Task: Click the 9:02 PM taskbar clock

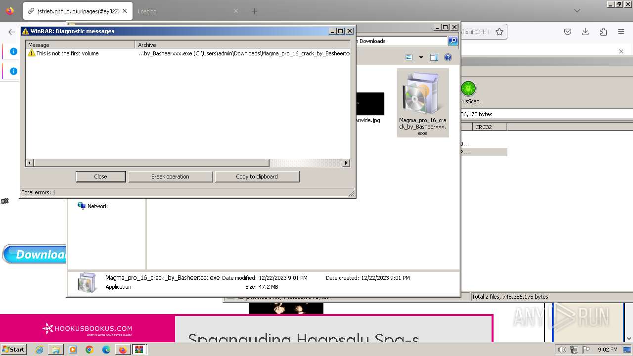Action: (607, 350)
